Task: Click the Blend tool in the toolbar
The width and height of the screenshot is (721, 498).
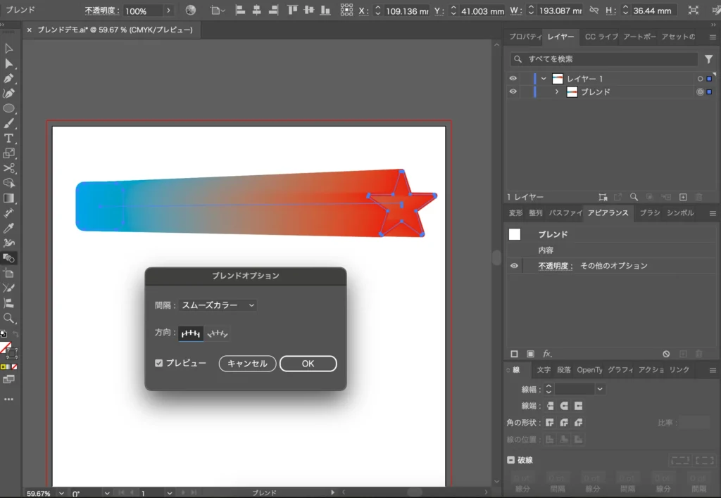Action: click(x=9, y=258)
